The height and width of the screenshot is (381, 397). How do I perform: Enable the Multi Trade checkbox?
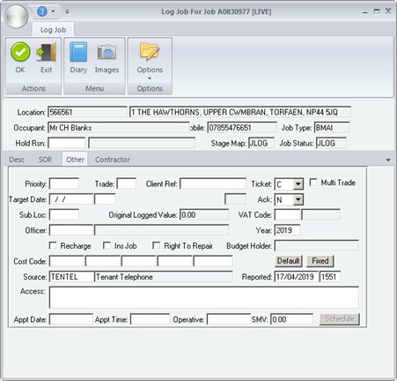(x=313, y=183)
